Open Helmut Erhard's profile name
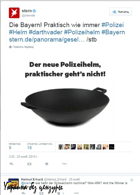 coord(32,179)
